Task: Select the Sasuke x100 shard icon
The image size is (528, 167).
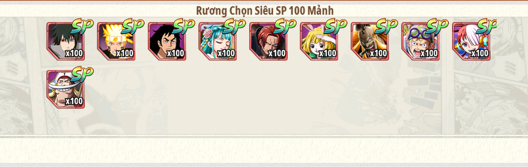Action: point(66,41)
